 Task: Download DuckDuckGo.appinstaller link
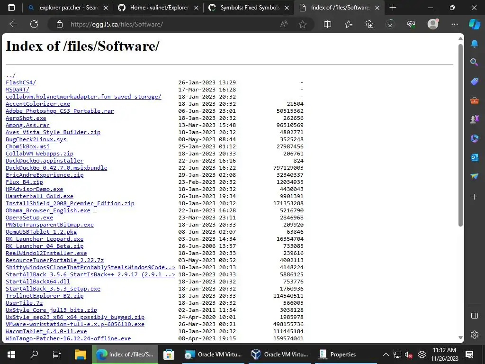pos(45,161)
